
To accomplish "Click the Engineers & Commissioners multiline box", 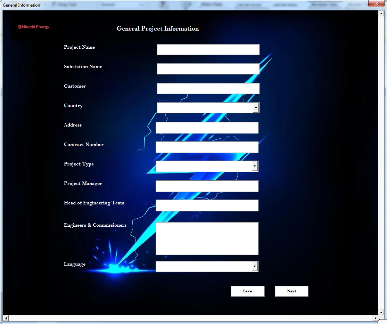I will point(207,238).
